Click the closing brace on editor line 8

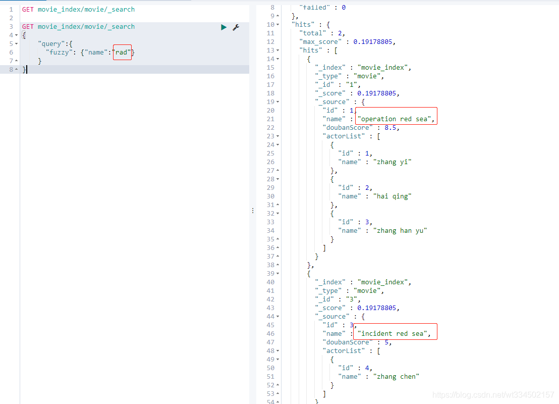point(24,70)
